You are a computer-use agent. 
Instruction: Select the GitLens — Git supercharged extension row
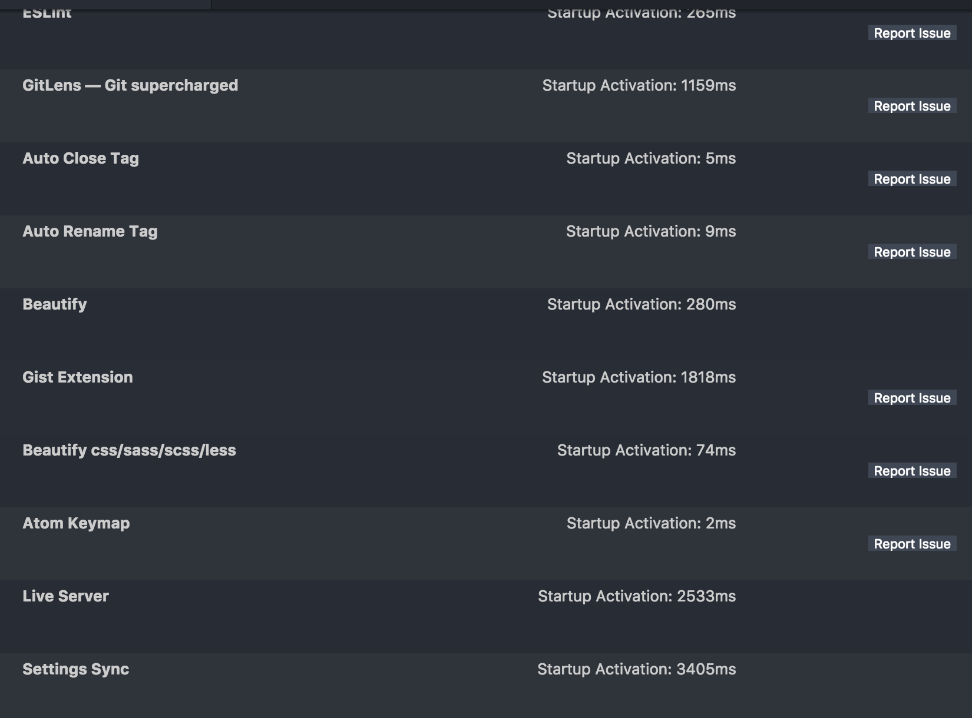coord(130,85)
